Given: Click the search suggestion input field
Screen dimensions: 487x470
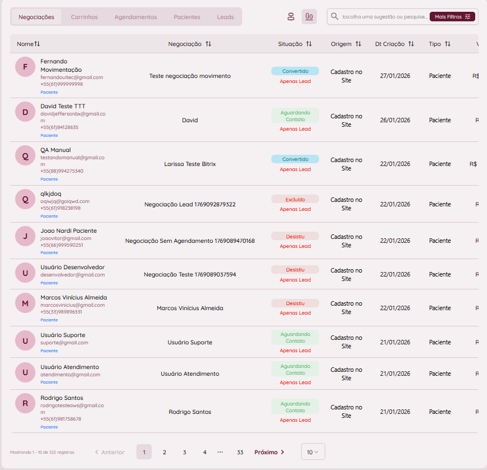Looking at the screenshot, I should tap(385, 17).
